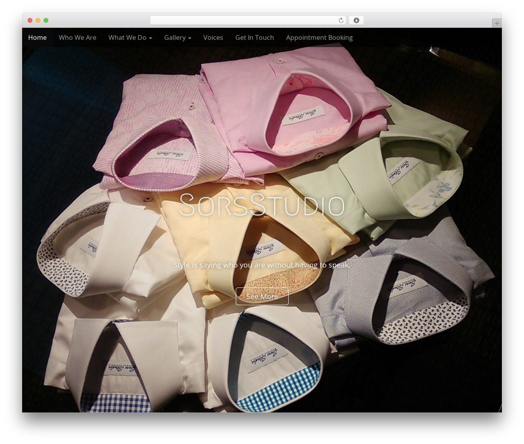The width and height of the screenshot is (524, 444).
Task: Maximize the window with the green button
Action: click(x=46, y=20)
